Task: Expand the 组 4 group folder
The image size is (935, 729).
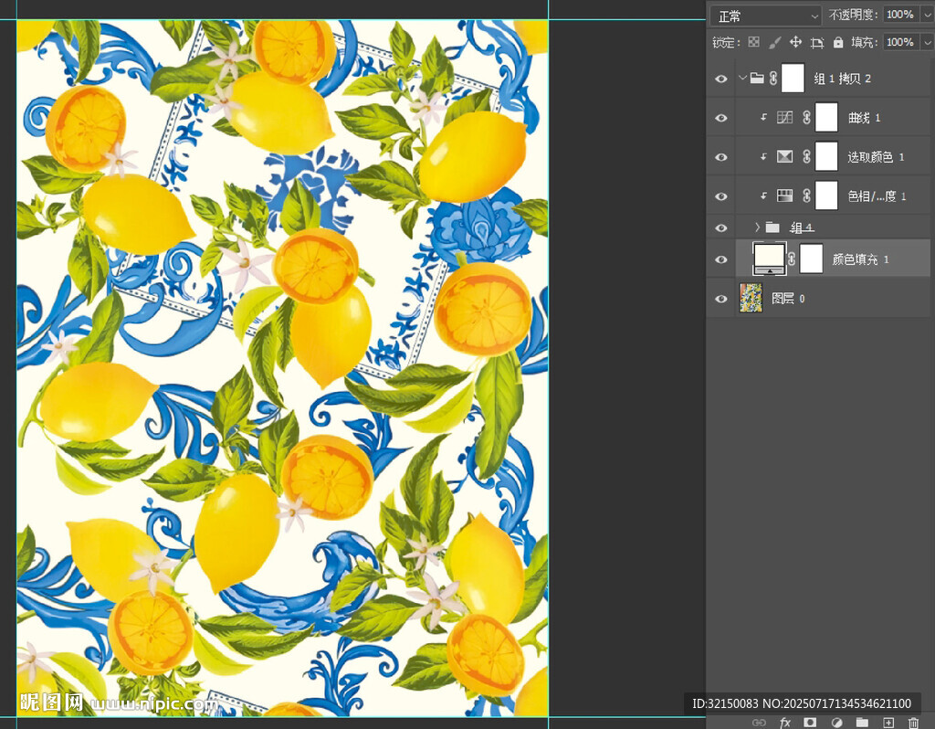Action: tap(757, 227)
